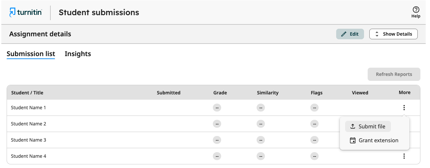
Task: Click the Refresh Reports button
Action: click(x=394, y=74)
